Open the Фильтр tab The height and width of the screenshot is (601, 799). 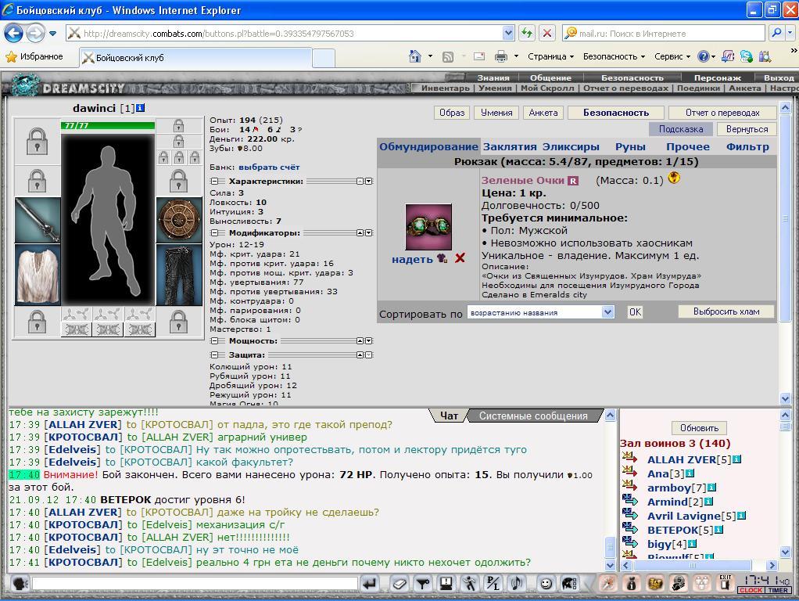(x=747, y=147)
